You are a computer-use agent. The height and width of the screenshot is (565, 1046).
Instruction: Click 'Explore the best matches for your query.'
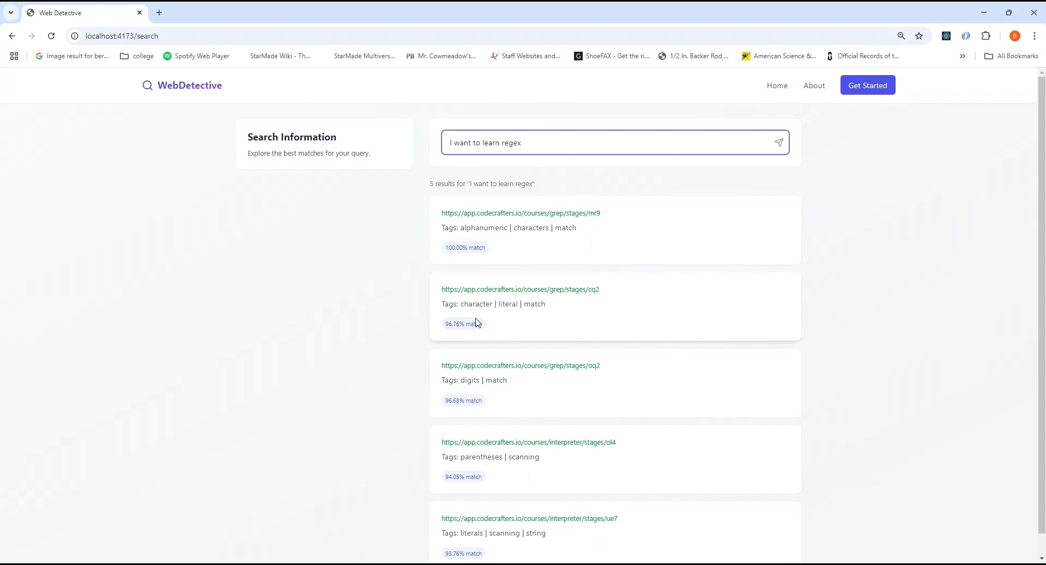[309, 153]
